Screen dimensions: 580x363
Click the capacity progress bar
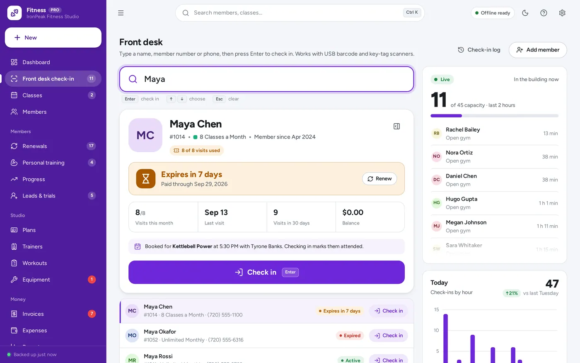point(494,116)
